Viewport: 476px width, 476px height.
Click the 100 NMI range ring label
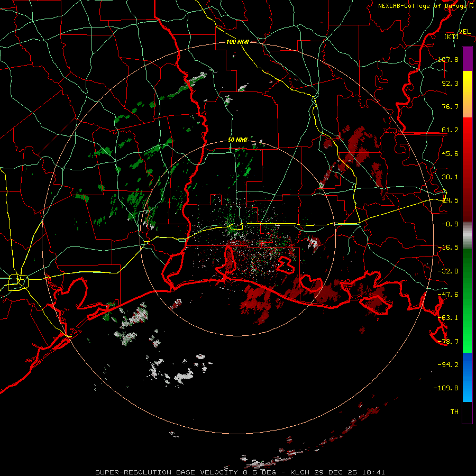[x=237, y=42]
